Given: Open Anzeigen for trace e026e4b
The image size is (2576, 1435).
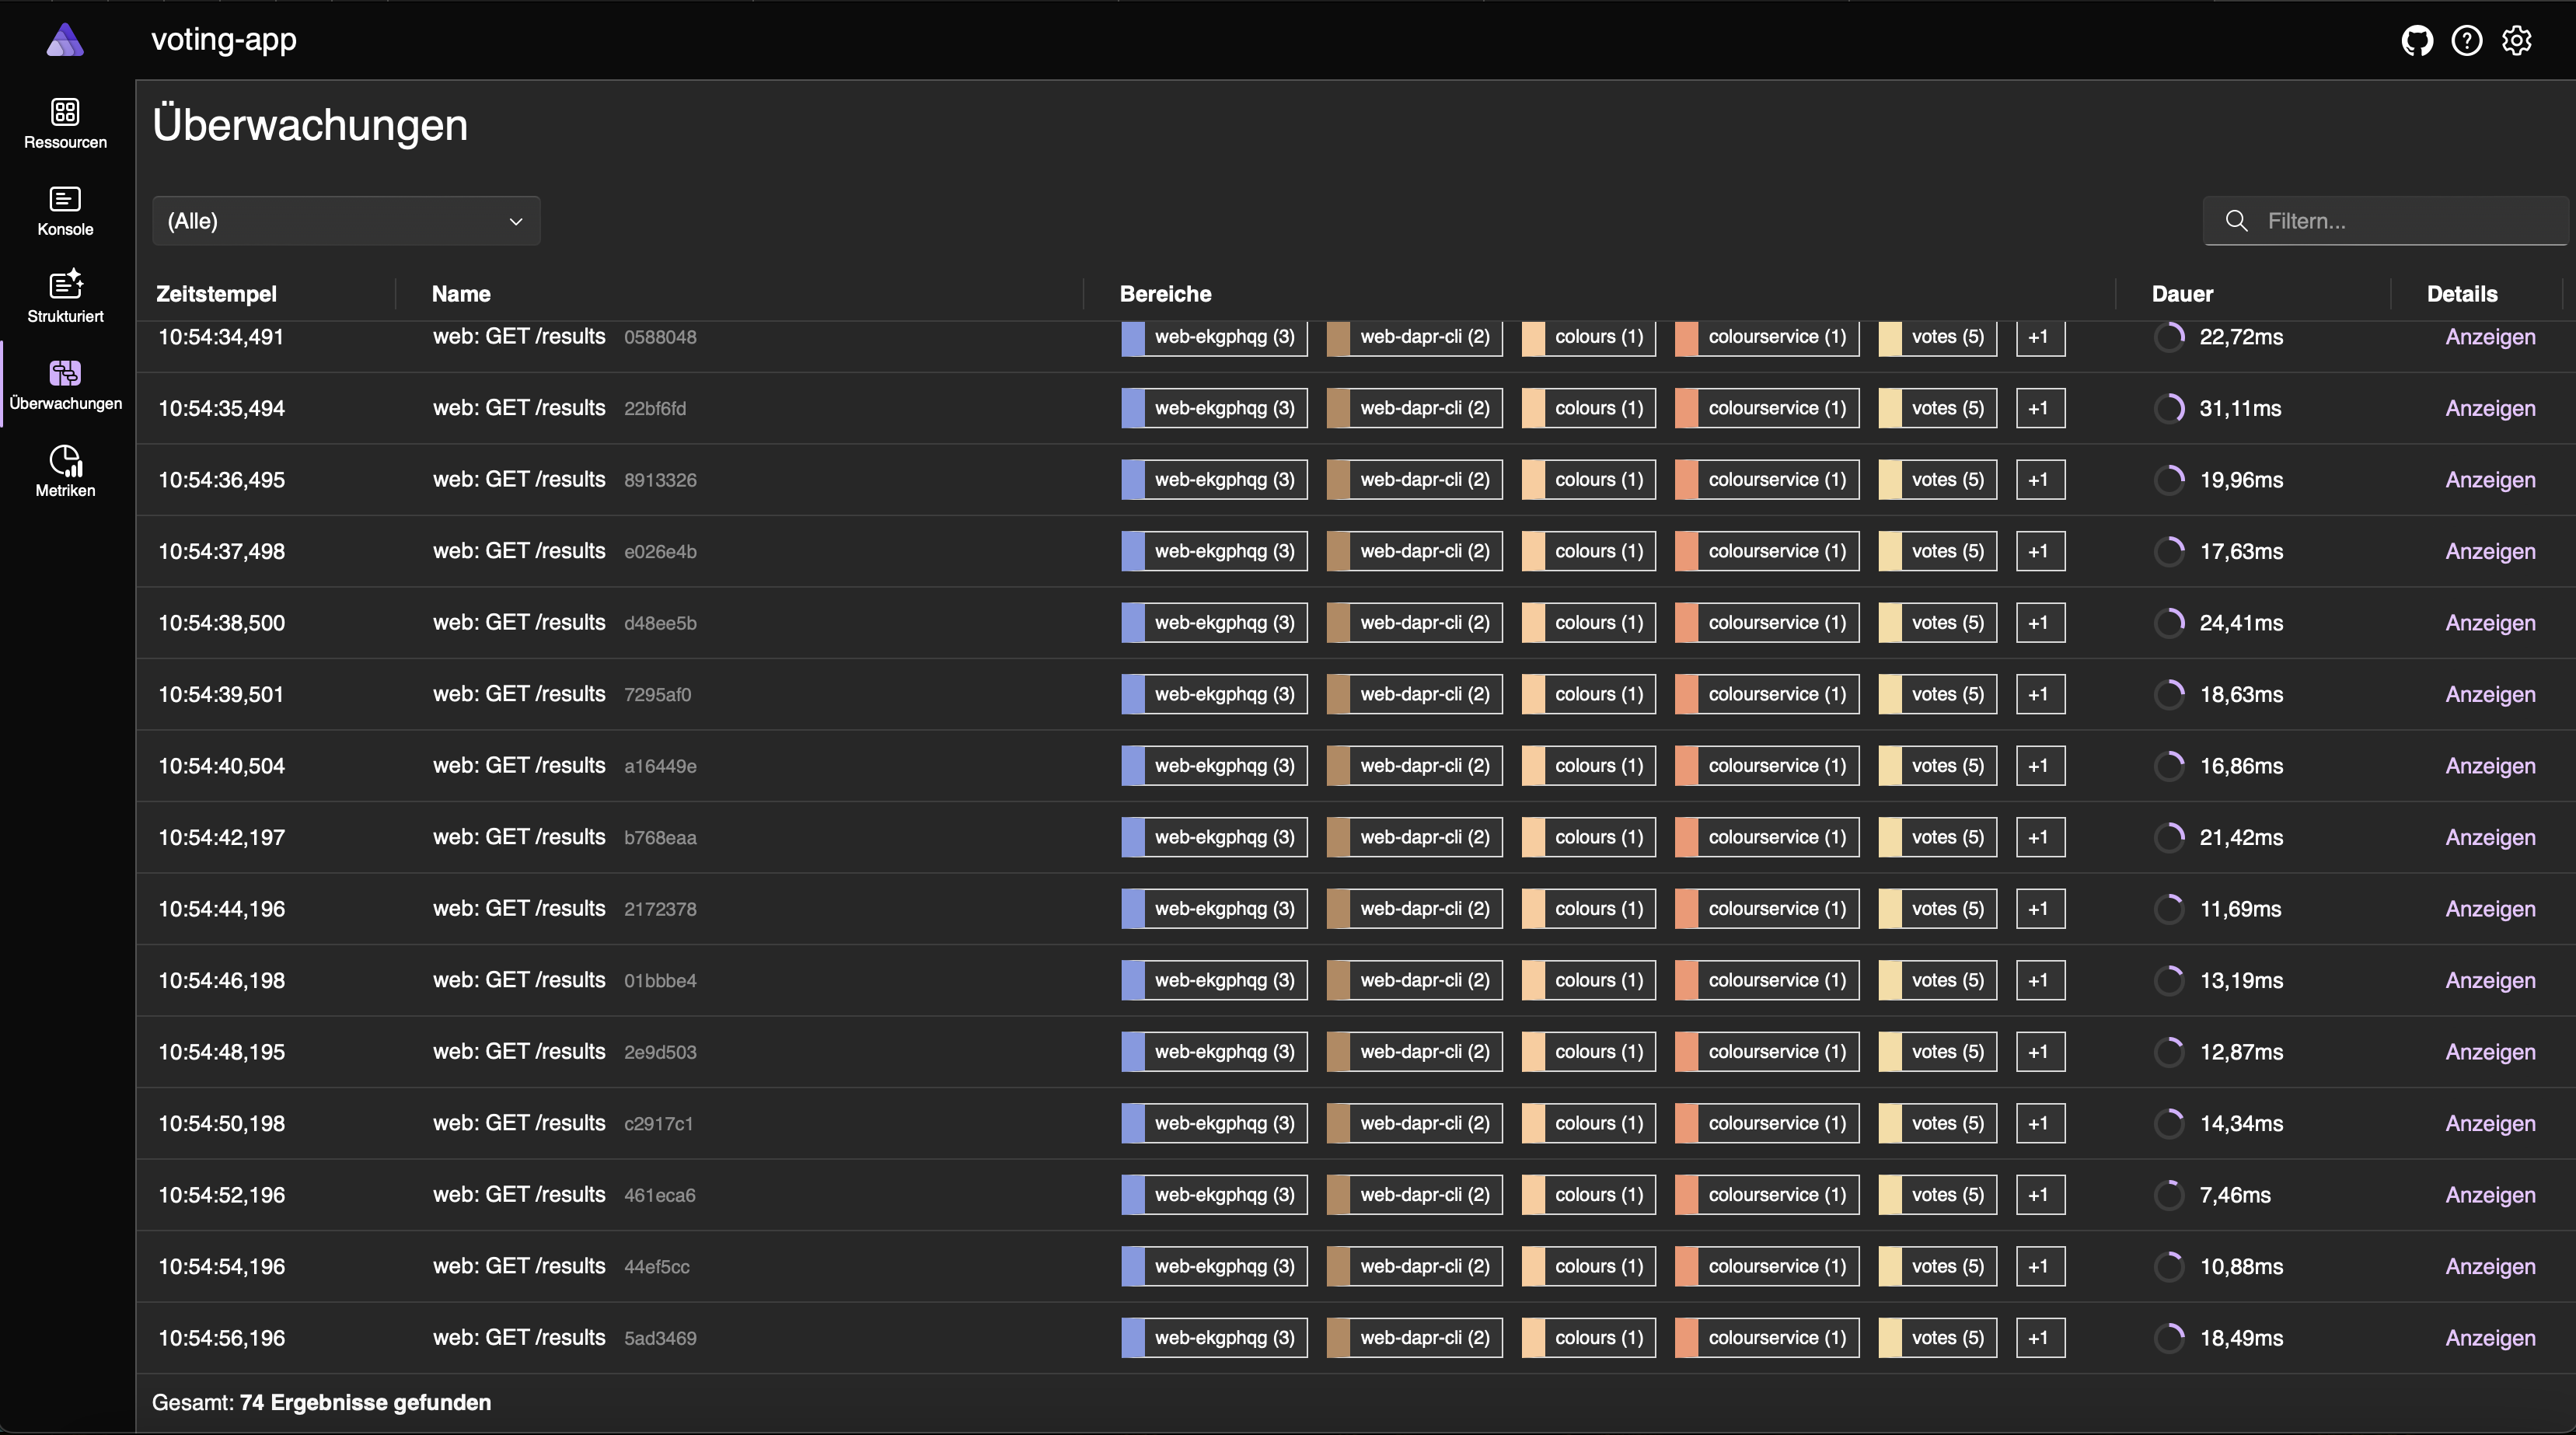Looking at the screenshot, I should 2490,551.
